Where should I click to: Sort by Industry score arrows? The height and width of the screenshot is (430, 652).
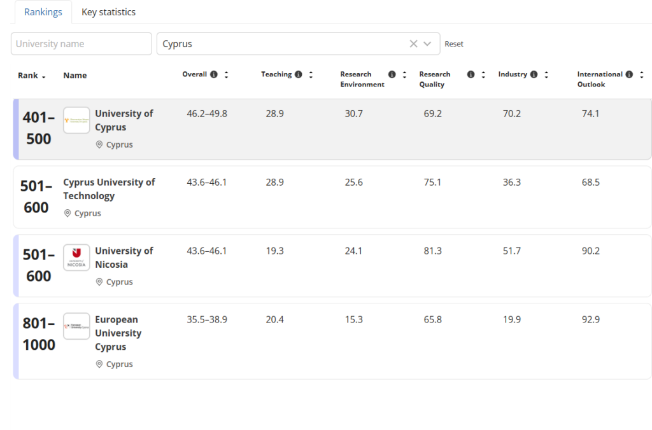(546, 74)
